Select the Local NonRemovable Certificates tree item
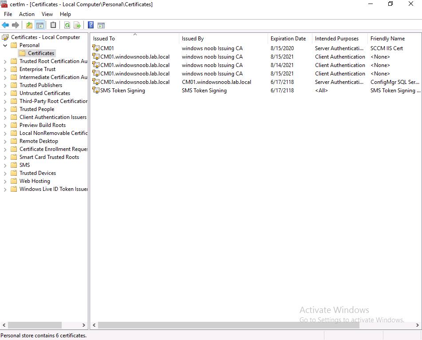Image resolution: width=422 pixels, height=340 pixels. pos(53,133)
